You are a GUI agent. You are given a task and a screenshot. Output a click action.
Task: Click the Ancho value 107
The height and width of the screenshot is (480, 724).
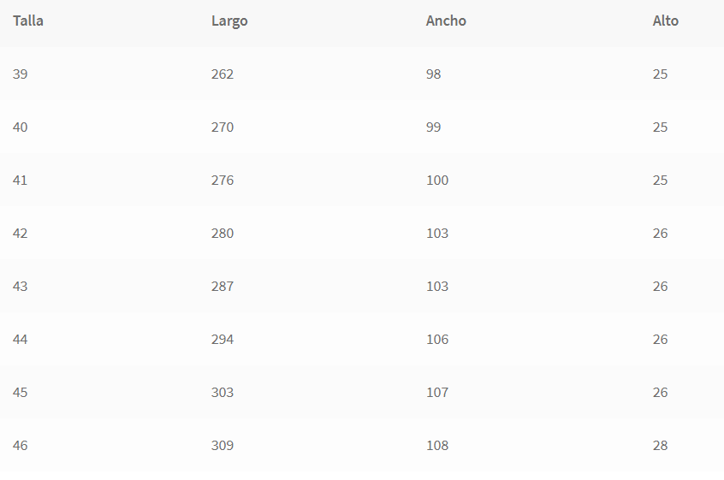437,393
